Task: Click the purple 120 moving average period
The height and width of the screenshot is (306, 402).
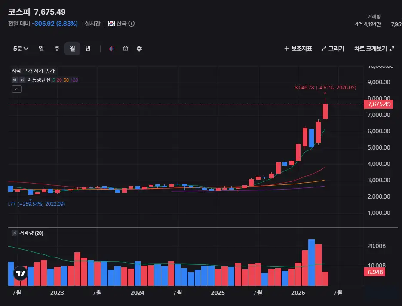Action: [75, 80]
